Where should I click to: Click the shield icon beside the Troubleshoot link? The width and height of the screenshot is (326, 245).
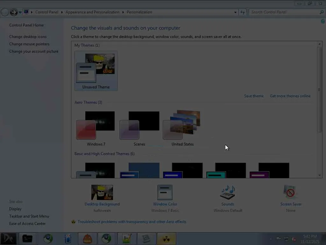coord(74,222)
